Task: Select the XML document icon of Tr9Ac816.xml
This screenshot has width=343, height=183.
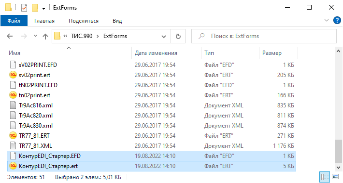Action: [x=13, y=105]
